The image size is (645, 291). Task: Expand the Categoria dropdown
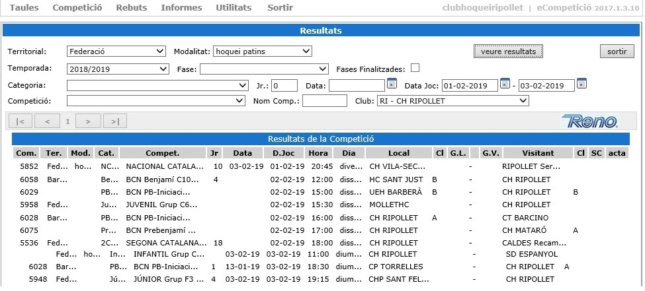click(x=157, y=85)
